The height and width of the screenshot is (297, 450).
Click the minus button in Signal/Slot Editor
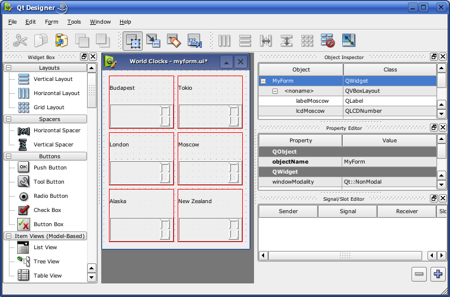[419, 274]
